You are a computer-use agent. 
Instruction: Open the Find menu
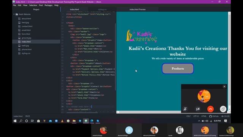(x=41, y=5)
